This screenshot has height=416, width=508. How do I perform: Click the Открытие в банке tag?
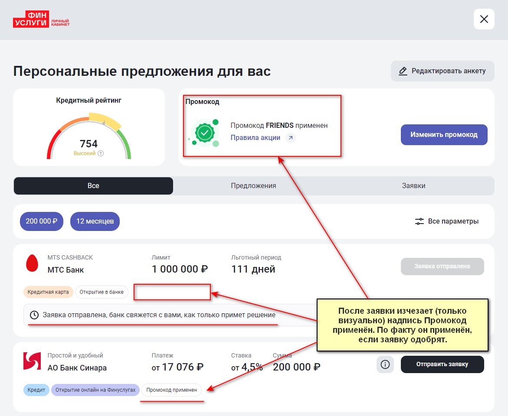[102, 292]
